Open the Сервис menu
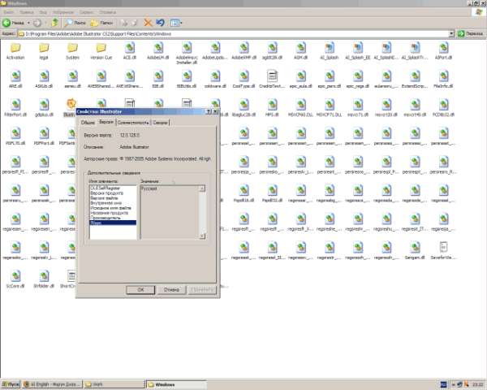Viewport: 487px width, 390px height. coord(86,12)
